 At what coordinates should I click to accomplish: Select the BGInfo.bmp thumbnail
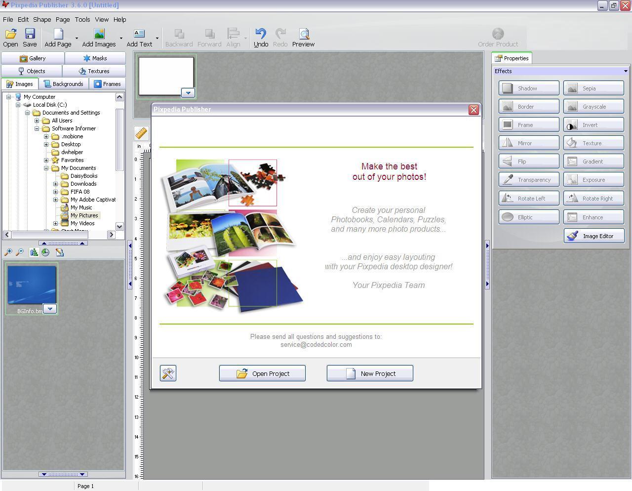[32, 289]
